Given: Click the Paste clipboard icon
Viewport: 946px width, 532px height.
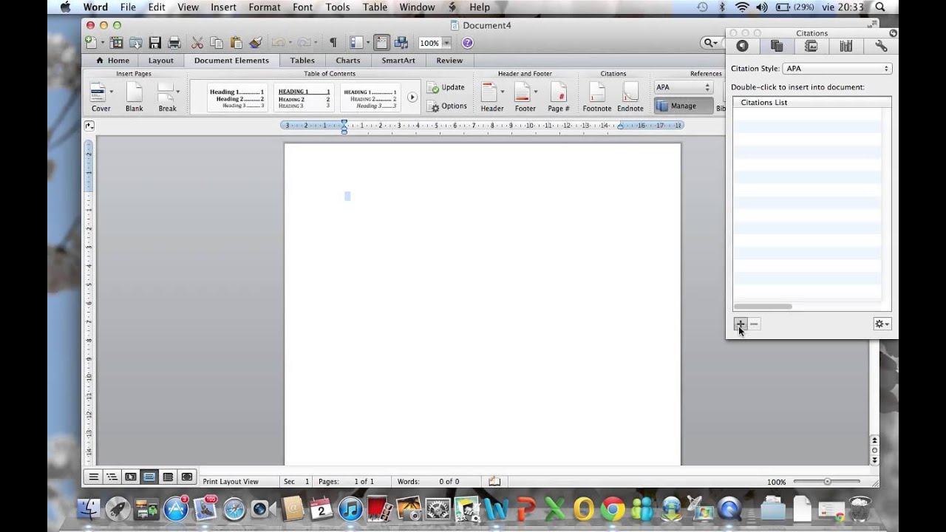Looking at the screenshot, I should 236,43.
